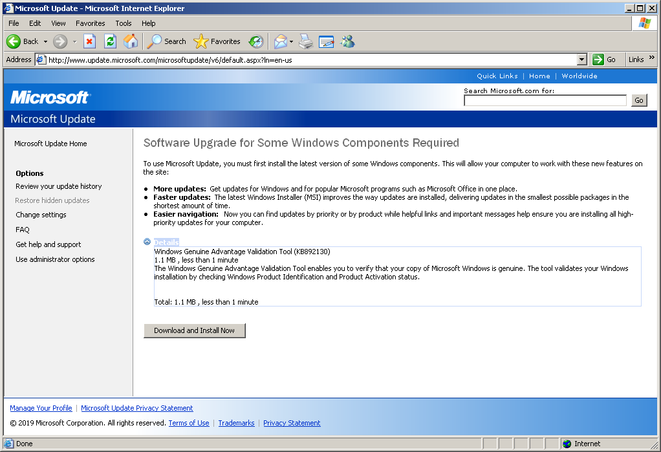Open Manage Your Profile link
Image resolution: width=661 pixels, height=452 pixels.
41,408
